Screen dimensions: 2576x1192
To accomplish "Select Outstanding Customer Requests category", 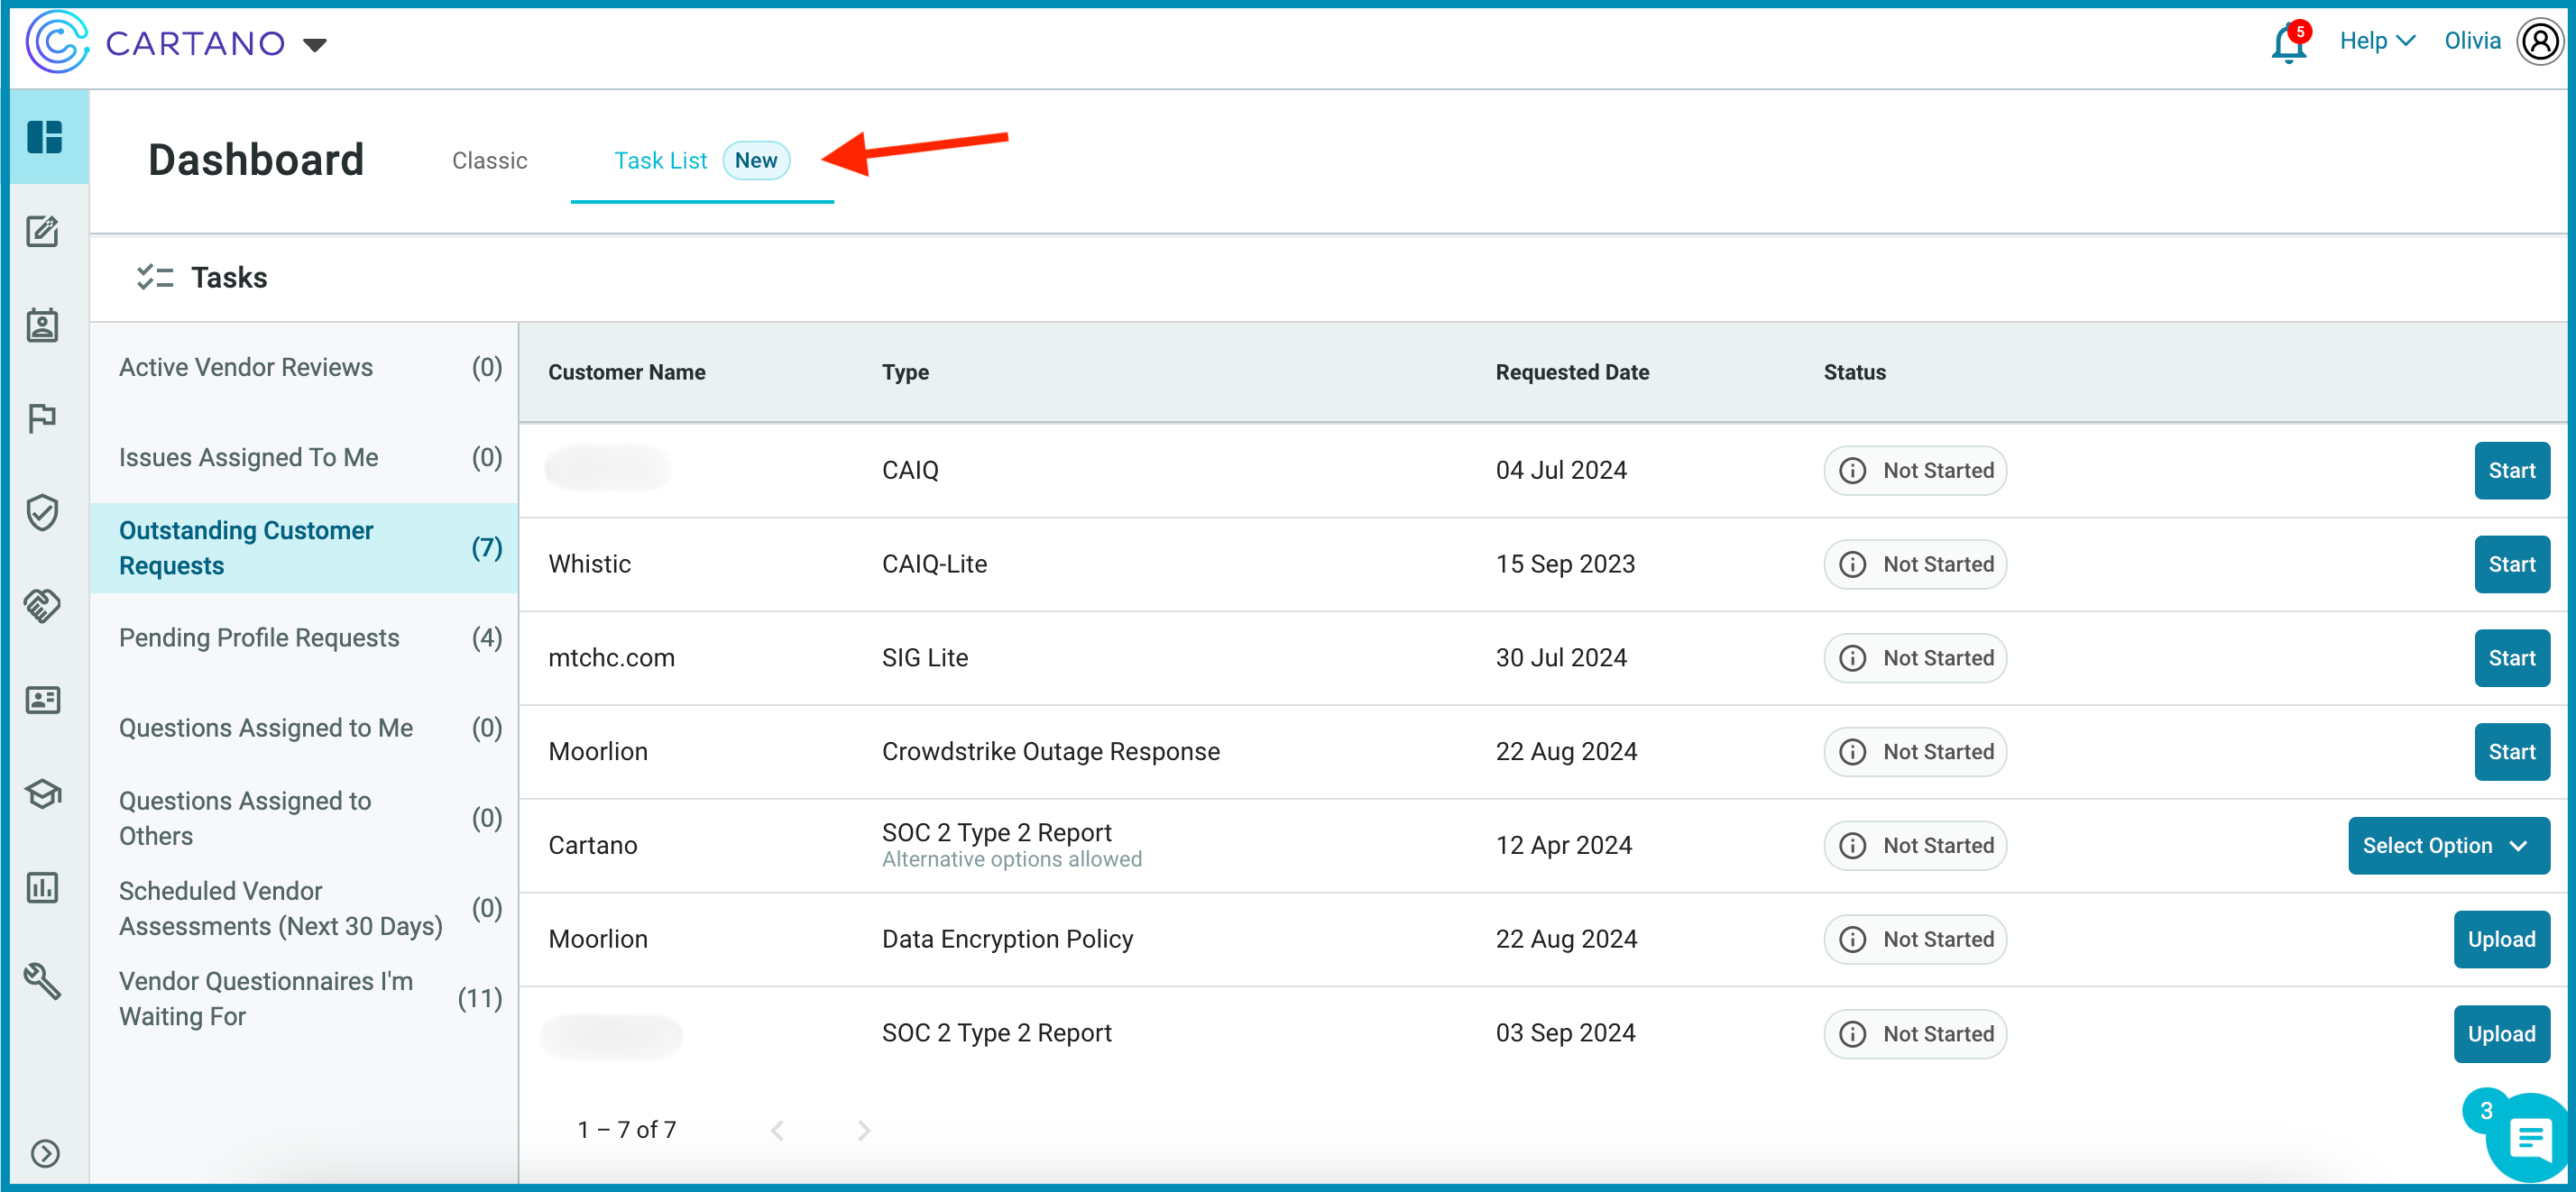I will point(304,548).
